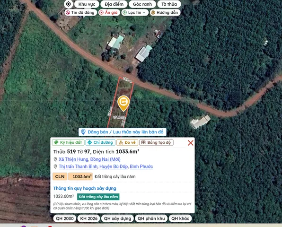Click the locate-me crosshair icon
Image resolution: width=282 pixels, height=227 pixels.
68,4
